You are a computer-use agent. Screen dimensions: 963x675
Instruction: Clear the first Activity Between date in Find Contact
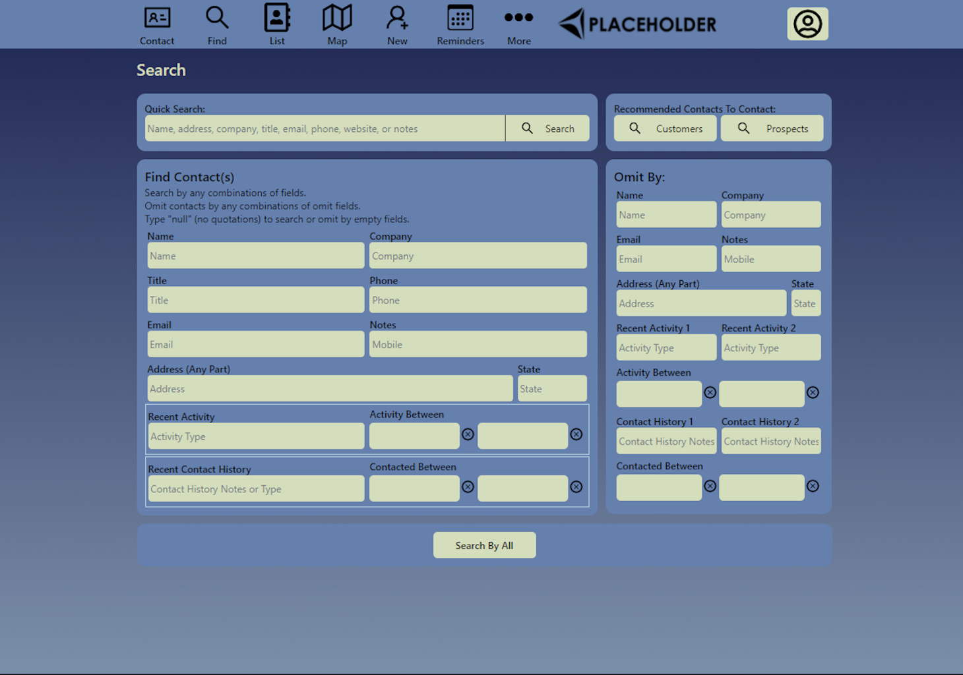tap(468, 434)
